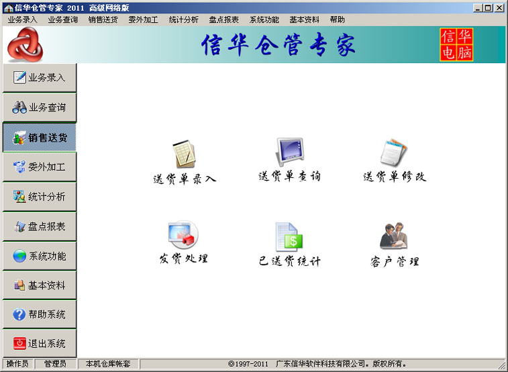Open the 盘点报表 menu
Screen dimensions: 508x372
tap(224, 19)
